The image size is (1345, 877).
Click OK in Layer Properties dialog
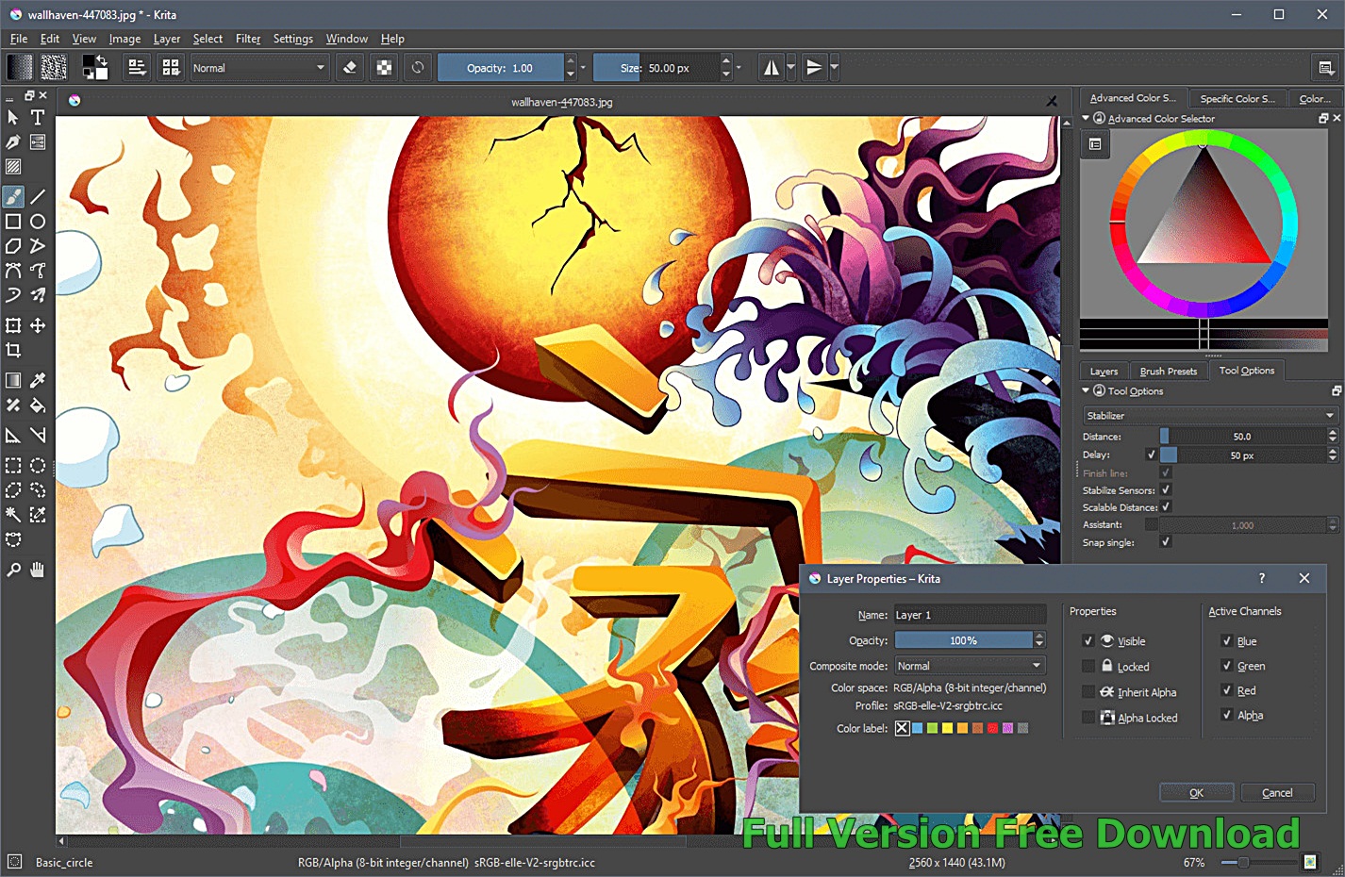[x=1196, y=793]
